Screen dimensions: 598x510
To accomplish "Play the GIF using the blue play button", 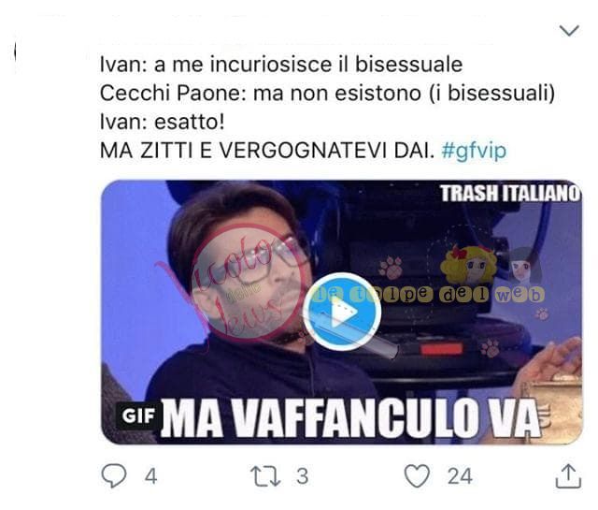I will [342, 312].
